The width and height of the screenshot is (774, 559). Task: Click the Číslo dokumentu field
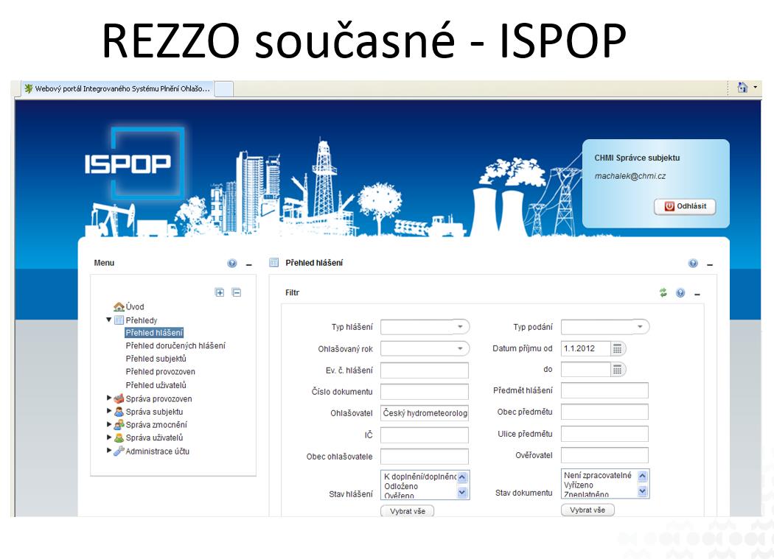click(425, 392)
